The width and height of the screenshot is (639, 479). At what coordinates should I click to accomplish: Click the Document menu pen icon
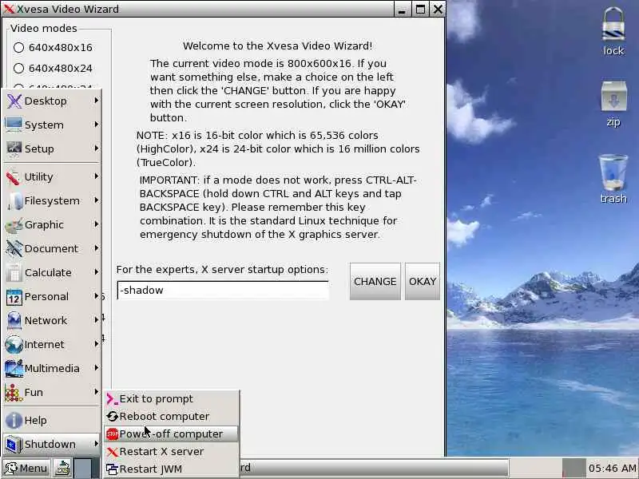pos(14,249)
